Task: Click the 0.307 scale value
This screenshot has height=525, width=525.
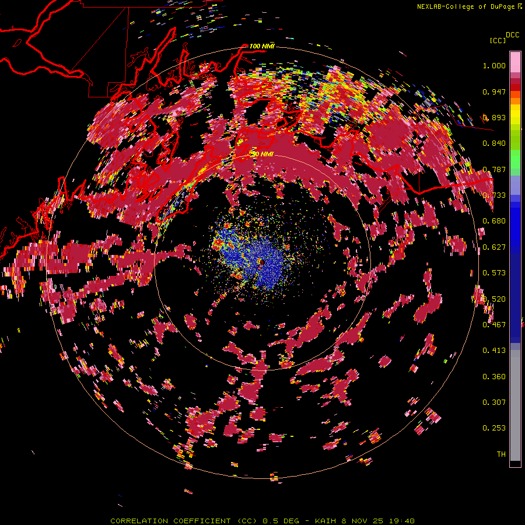Action: (x=494, y=402)
